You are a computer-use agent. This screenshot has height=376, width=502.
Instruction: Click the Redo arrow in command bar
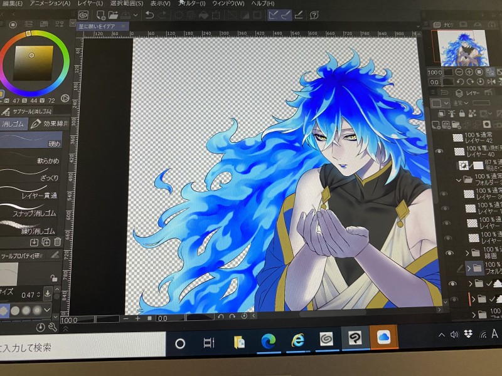163,15
